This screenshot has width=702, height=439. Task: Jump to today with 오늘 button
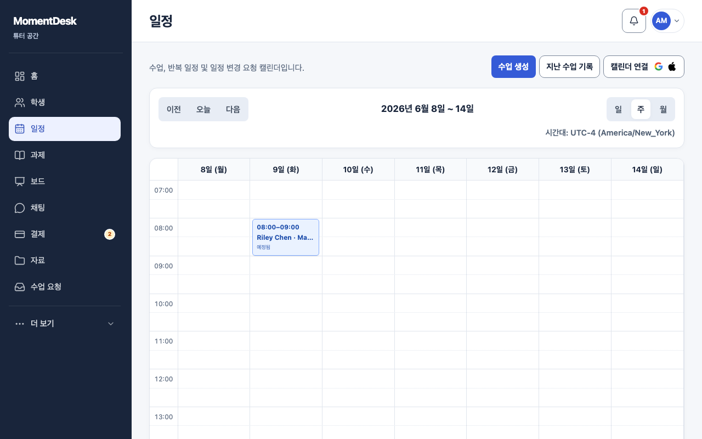click(x=203, y=109)
